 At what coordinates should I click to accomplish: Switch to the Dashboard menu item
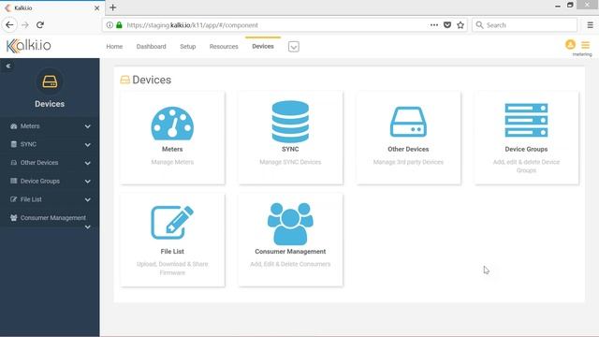pos(152,46)
